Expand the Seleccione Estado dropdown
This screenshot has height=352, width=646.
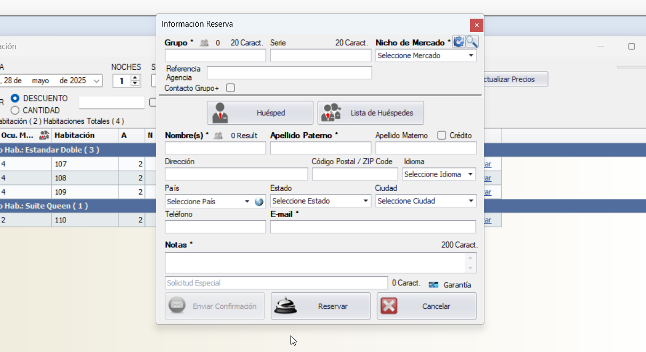coord(321,201)
